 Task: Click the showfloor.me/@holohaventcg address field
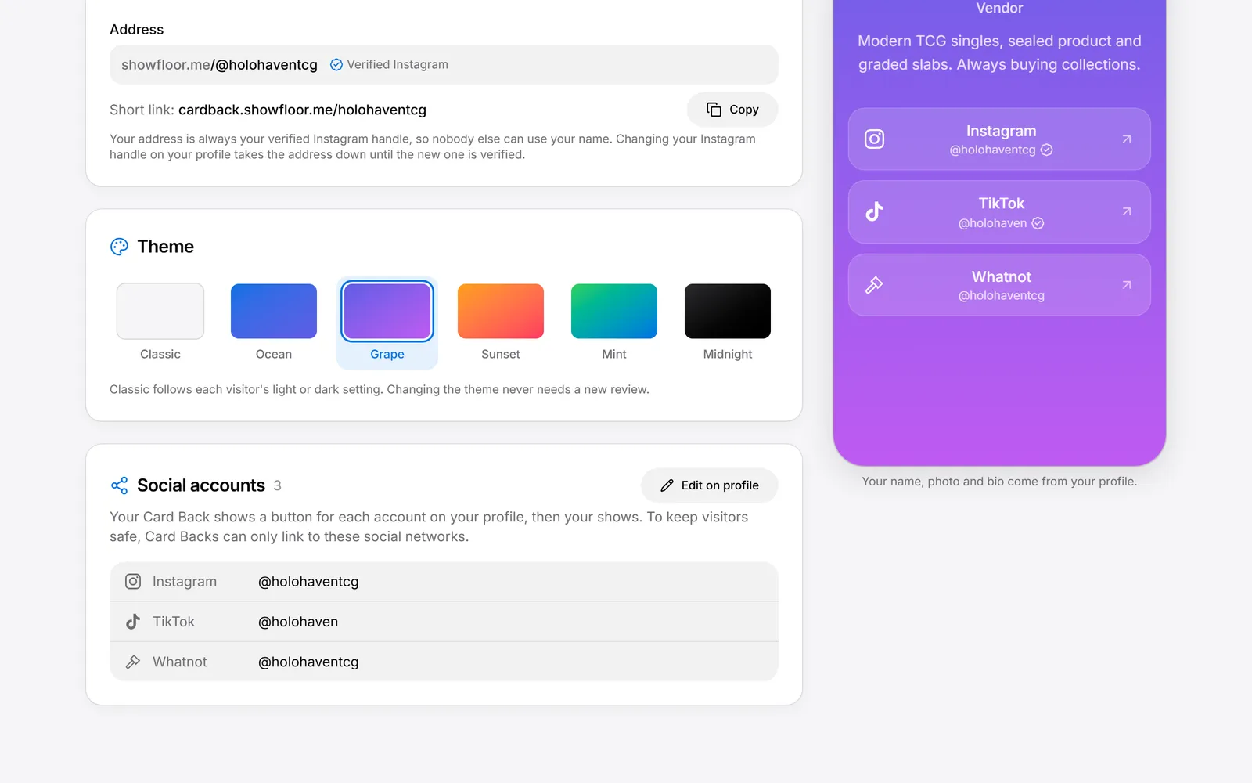[444, 65]
